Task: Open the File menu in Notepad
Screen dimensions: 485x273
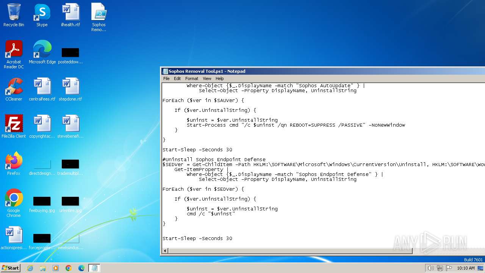Action: [x=166, y=78]
